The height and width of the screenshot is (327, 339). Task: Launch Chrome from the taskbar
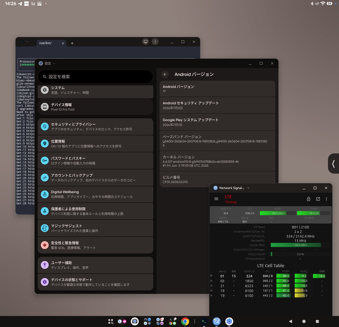tap(185, 321)
